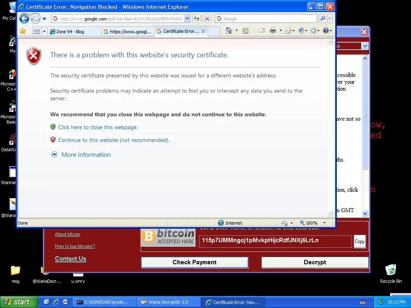Click the IE Forward arrow button
The width and height of the screenshot is (411, 308).
coord(35,18)
